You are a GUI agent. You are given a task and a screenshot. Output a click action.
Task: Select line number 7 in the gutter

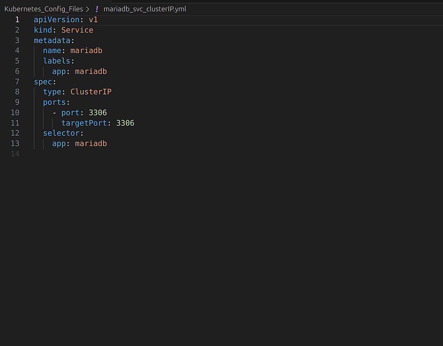point(17,82)
